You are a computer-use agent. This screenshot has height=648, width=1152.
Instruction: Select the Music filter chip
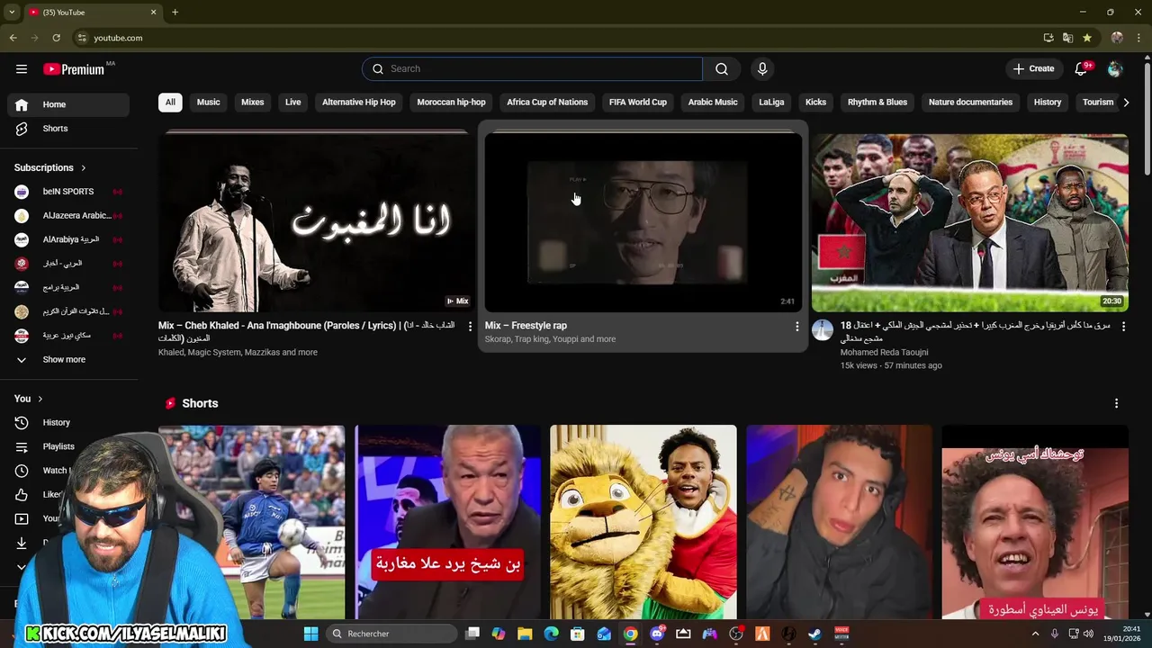tap(208, 103)
